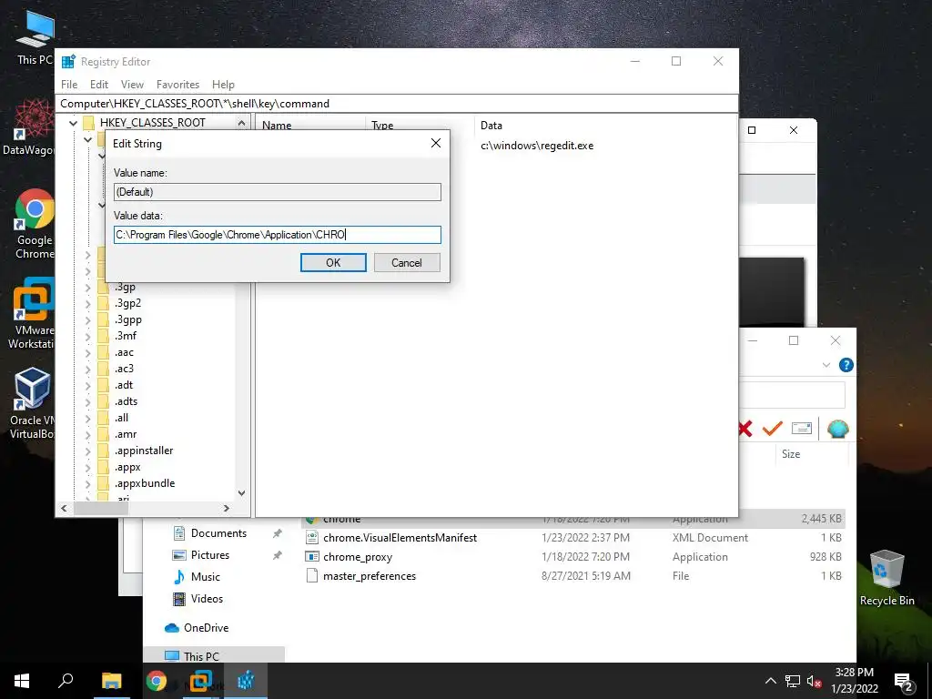
Task: Click the Value data text field
Action: (277, 235)
